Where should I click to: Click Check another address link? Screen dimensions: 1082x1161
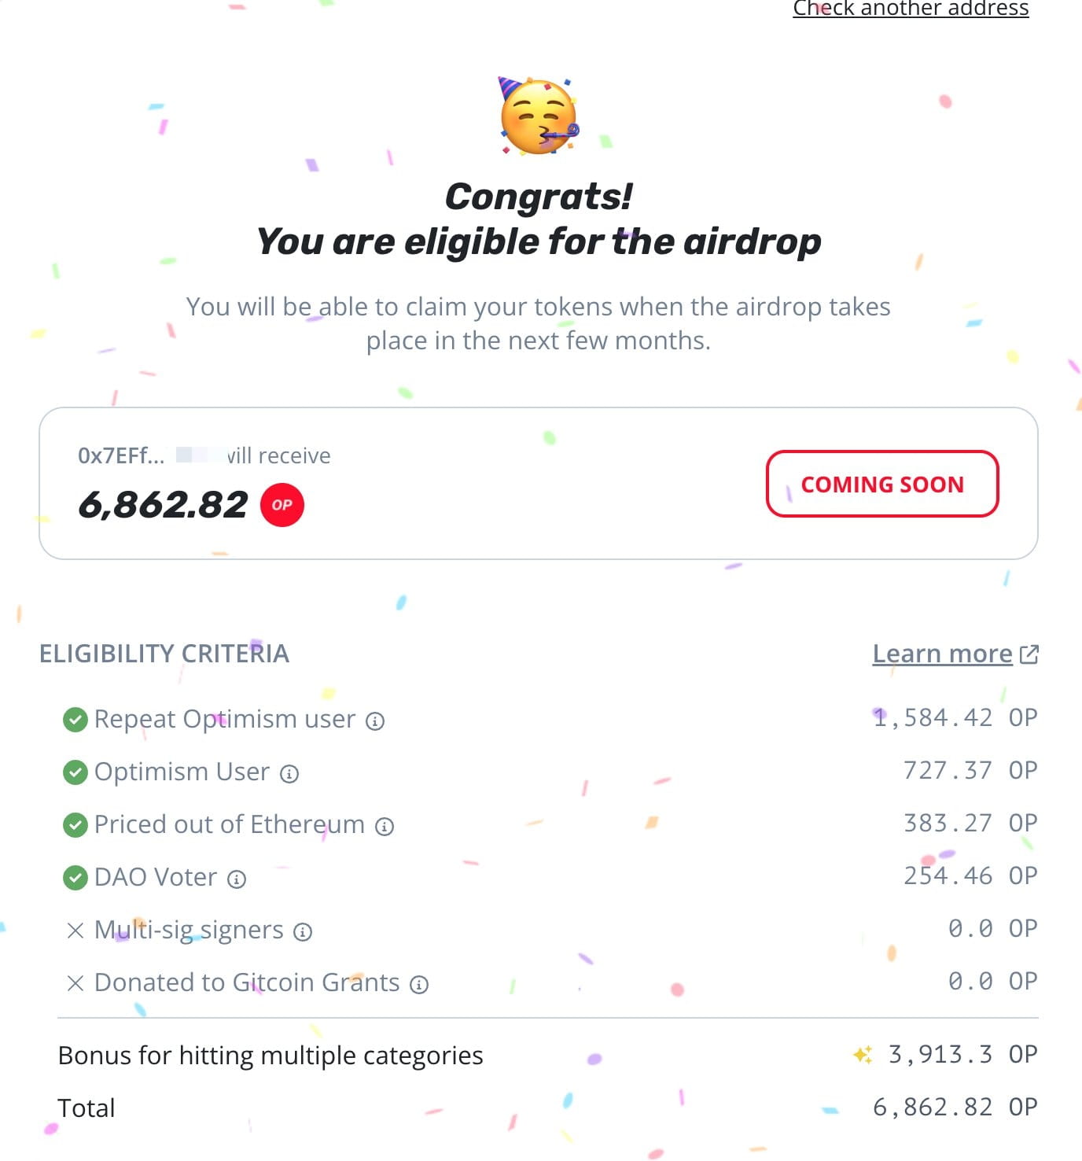point(911,9)
